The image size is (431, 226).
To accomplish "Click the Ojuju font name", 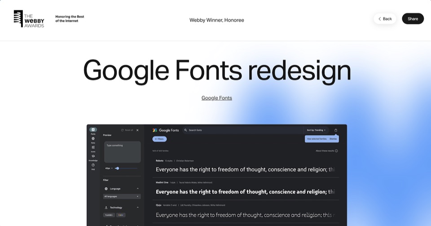I will click(158, 205).
